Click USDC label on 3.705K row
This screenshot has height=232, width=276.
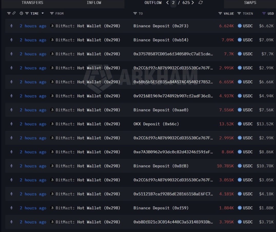click(248, 222)
